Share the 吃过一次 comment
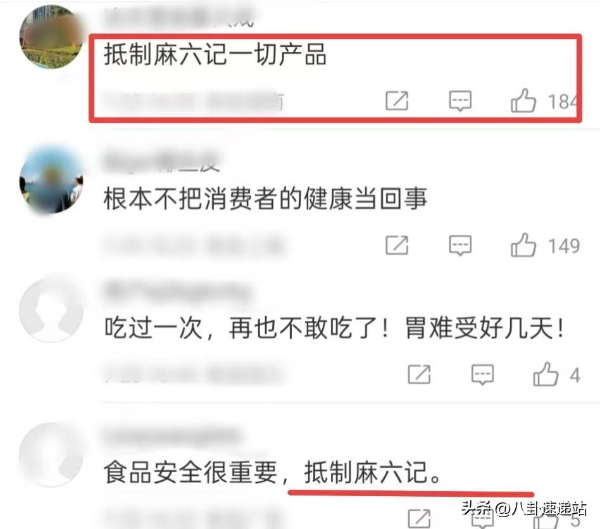 coord(419,375)
